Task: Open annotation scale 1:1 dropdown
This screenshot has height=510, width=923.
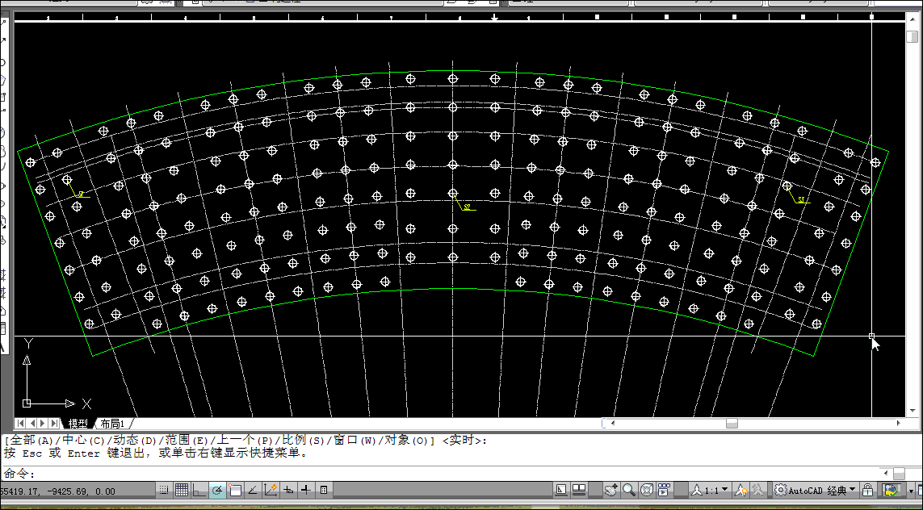Action: click(x=711, y=490)
